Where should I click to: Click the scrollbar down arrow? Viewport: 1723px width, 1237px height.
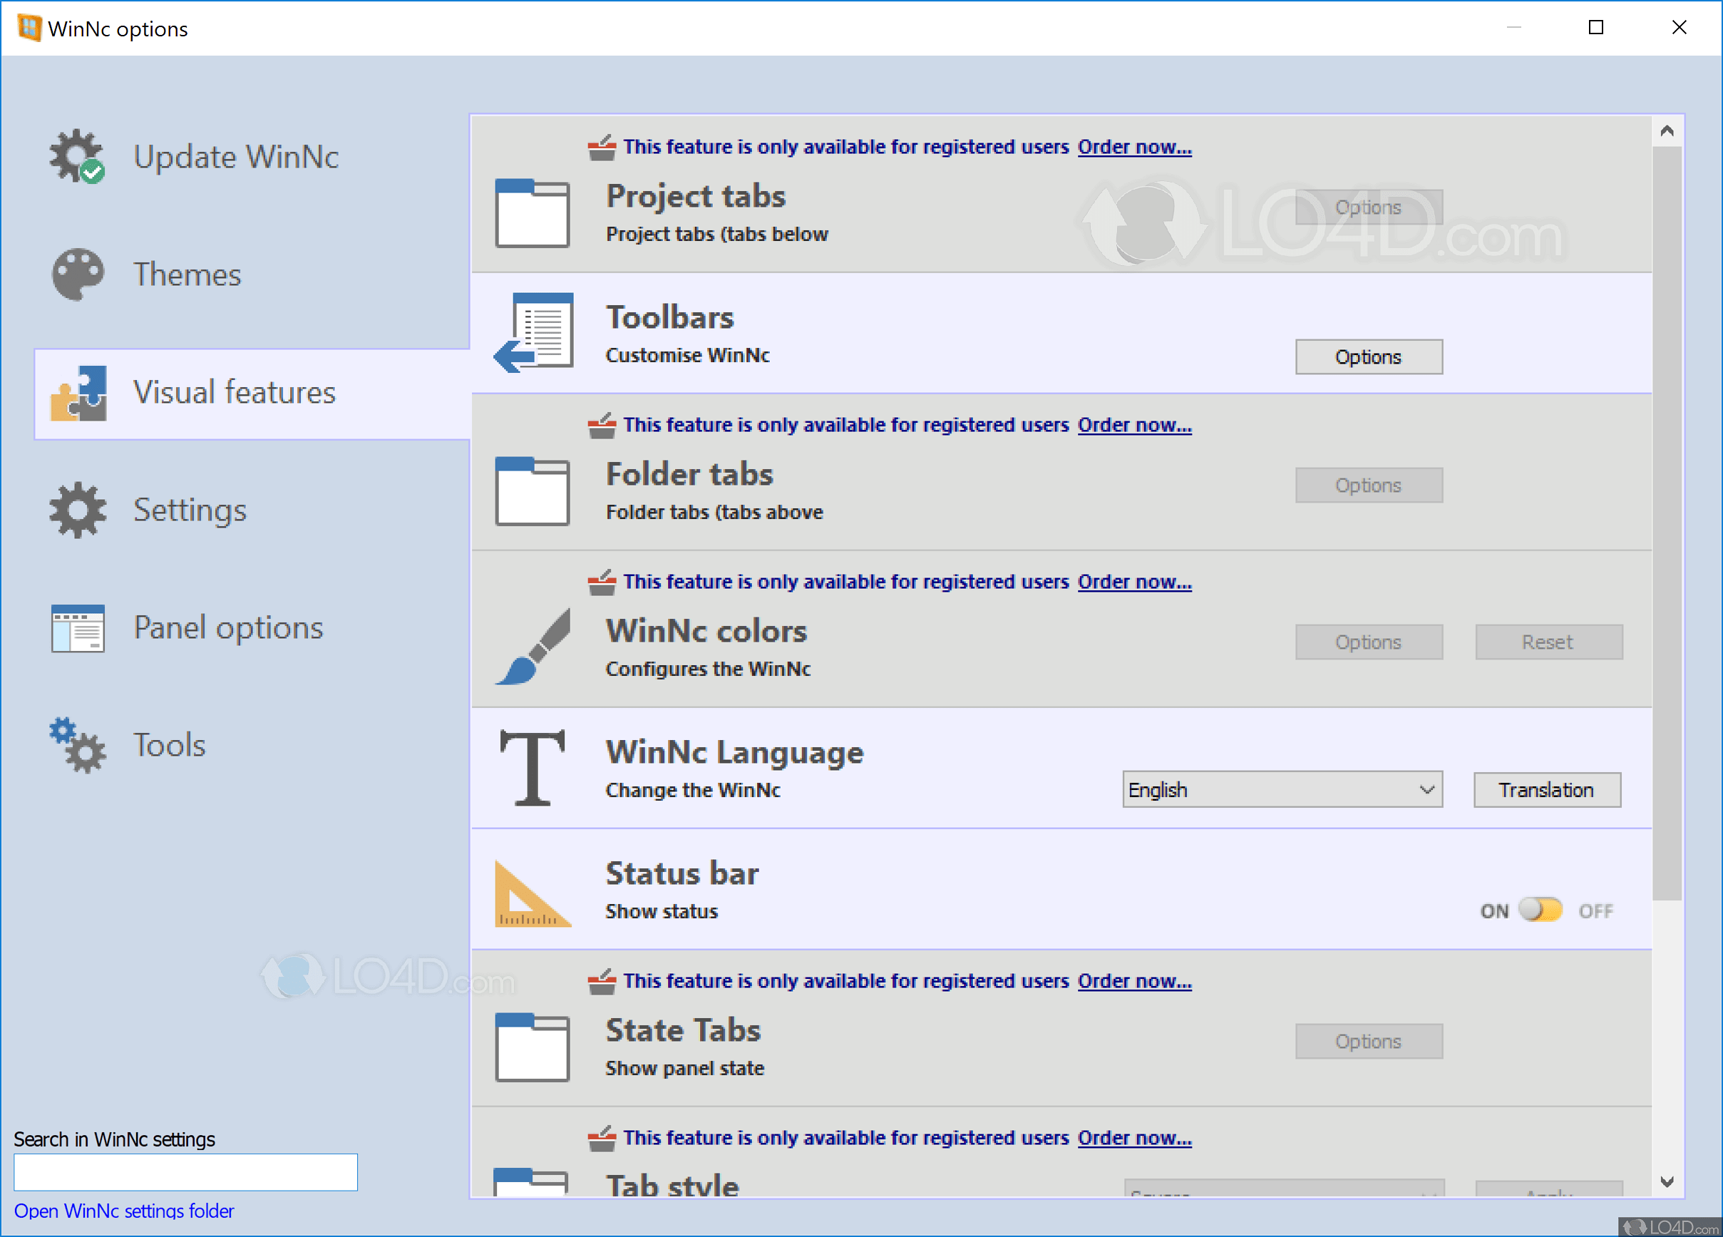(1667, 1181)
